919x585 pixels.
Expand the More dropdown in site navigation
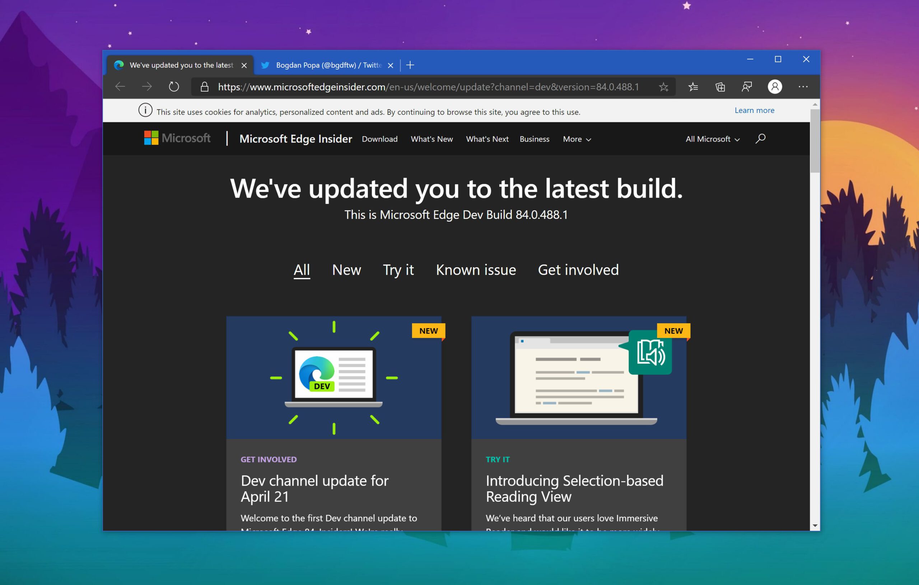tap(577, 139)
